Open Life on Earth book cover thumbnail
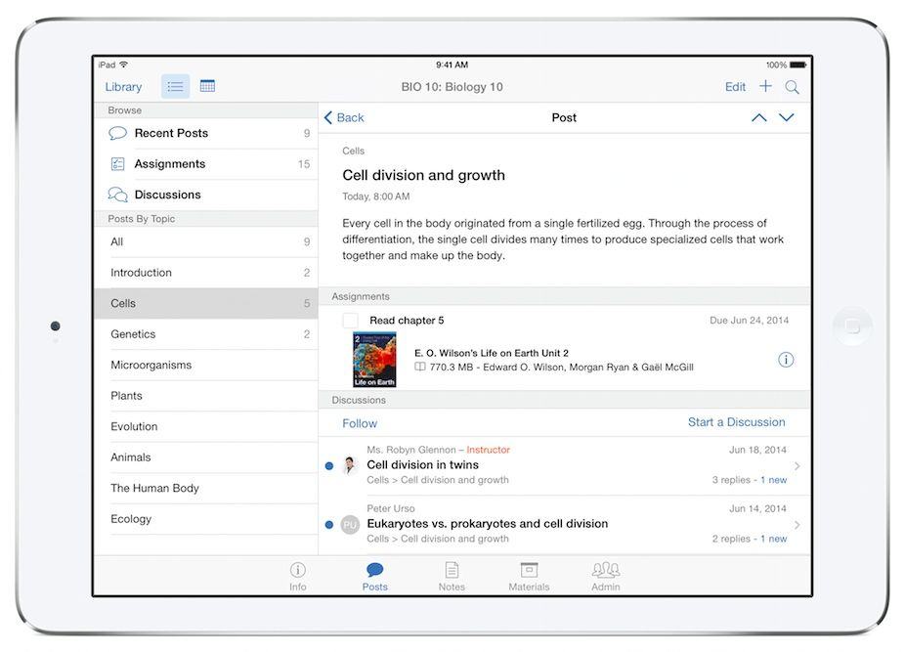905x652 pixels. (x=374, y=359)
